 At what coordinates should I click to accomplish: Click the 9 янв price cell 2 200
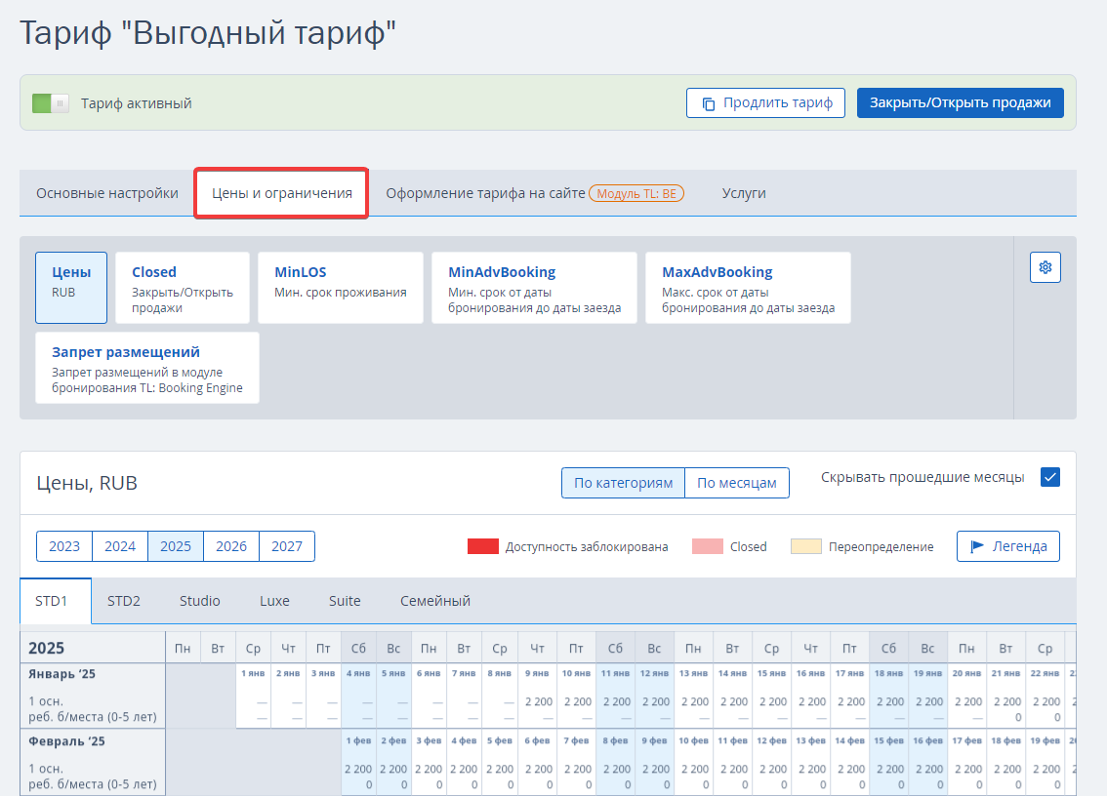pyautogui.click(x=538, y=701)
